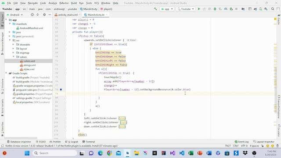This screenshot has width=281, height=158.
Task: Open the Database Inspector button
Action: tap(19, 142)
